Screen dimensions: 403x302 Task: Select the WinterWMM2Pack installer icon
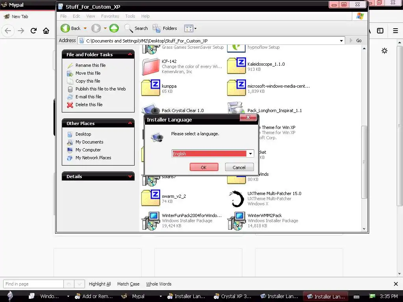237,221
